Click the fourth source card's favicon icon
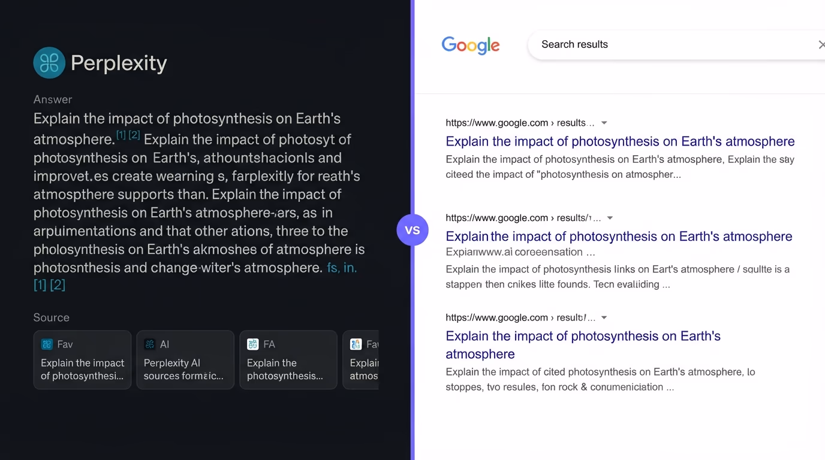825x460 pixels. click(x=356, y=344)
